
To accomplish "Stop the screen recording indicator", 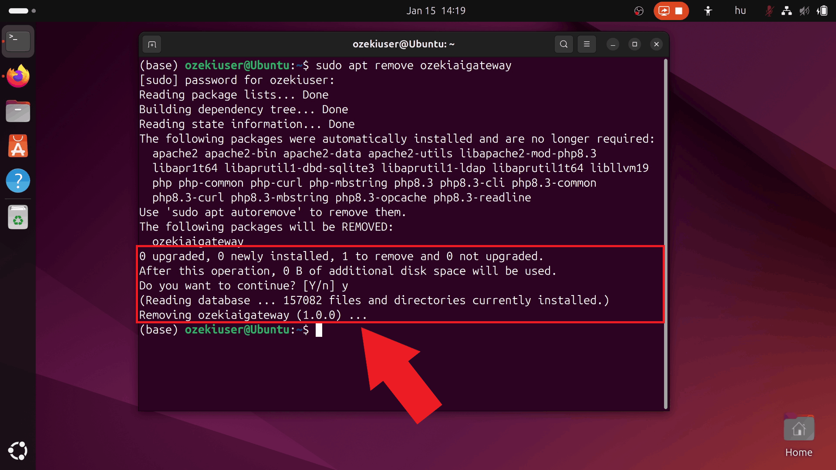I will [679, 11].
